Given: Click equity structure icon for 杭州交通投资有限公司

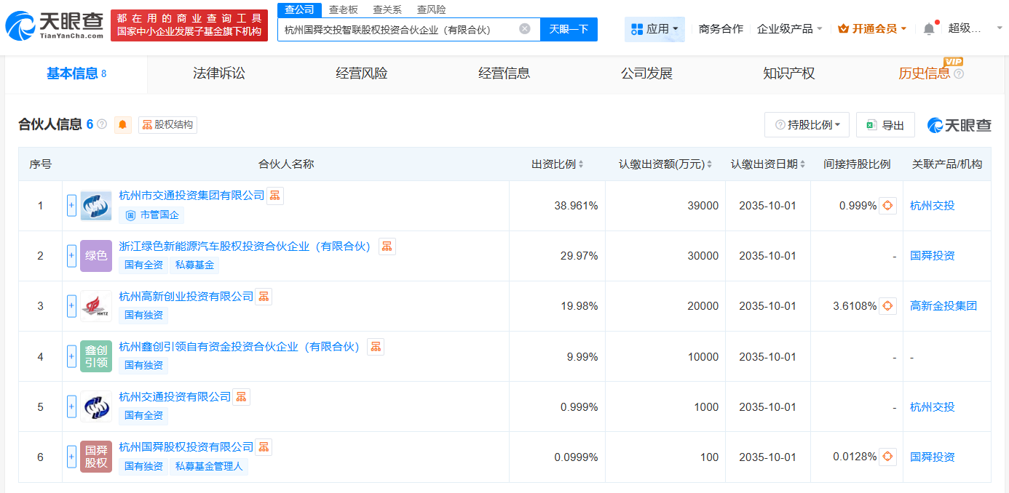Looking at the screenshot, I should click(x=241, y=397).
